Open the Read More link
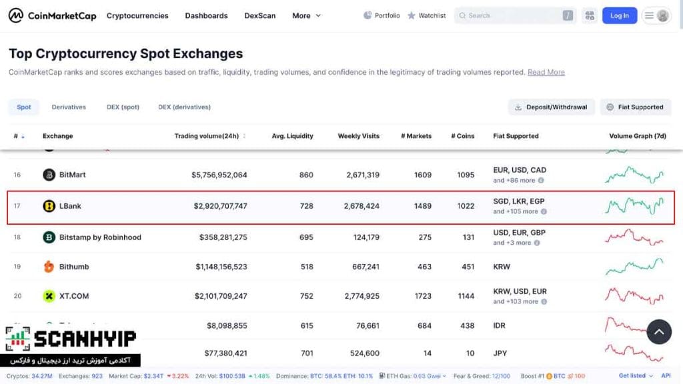This screenshot has height=384, width=683. tap(546, 72)
